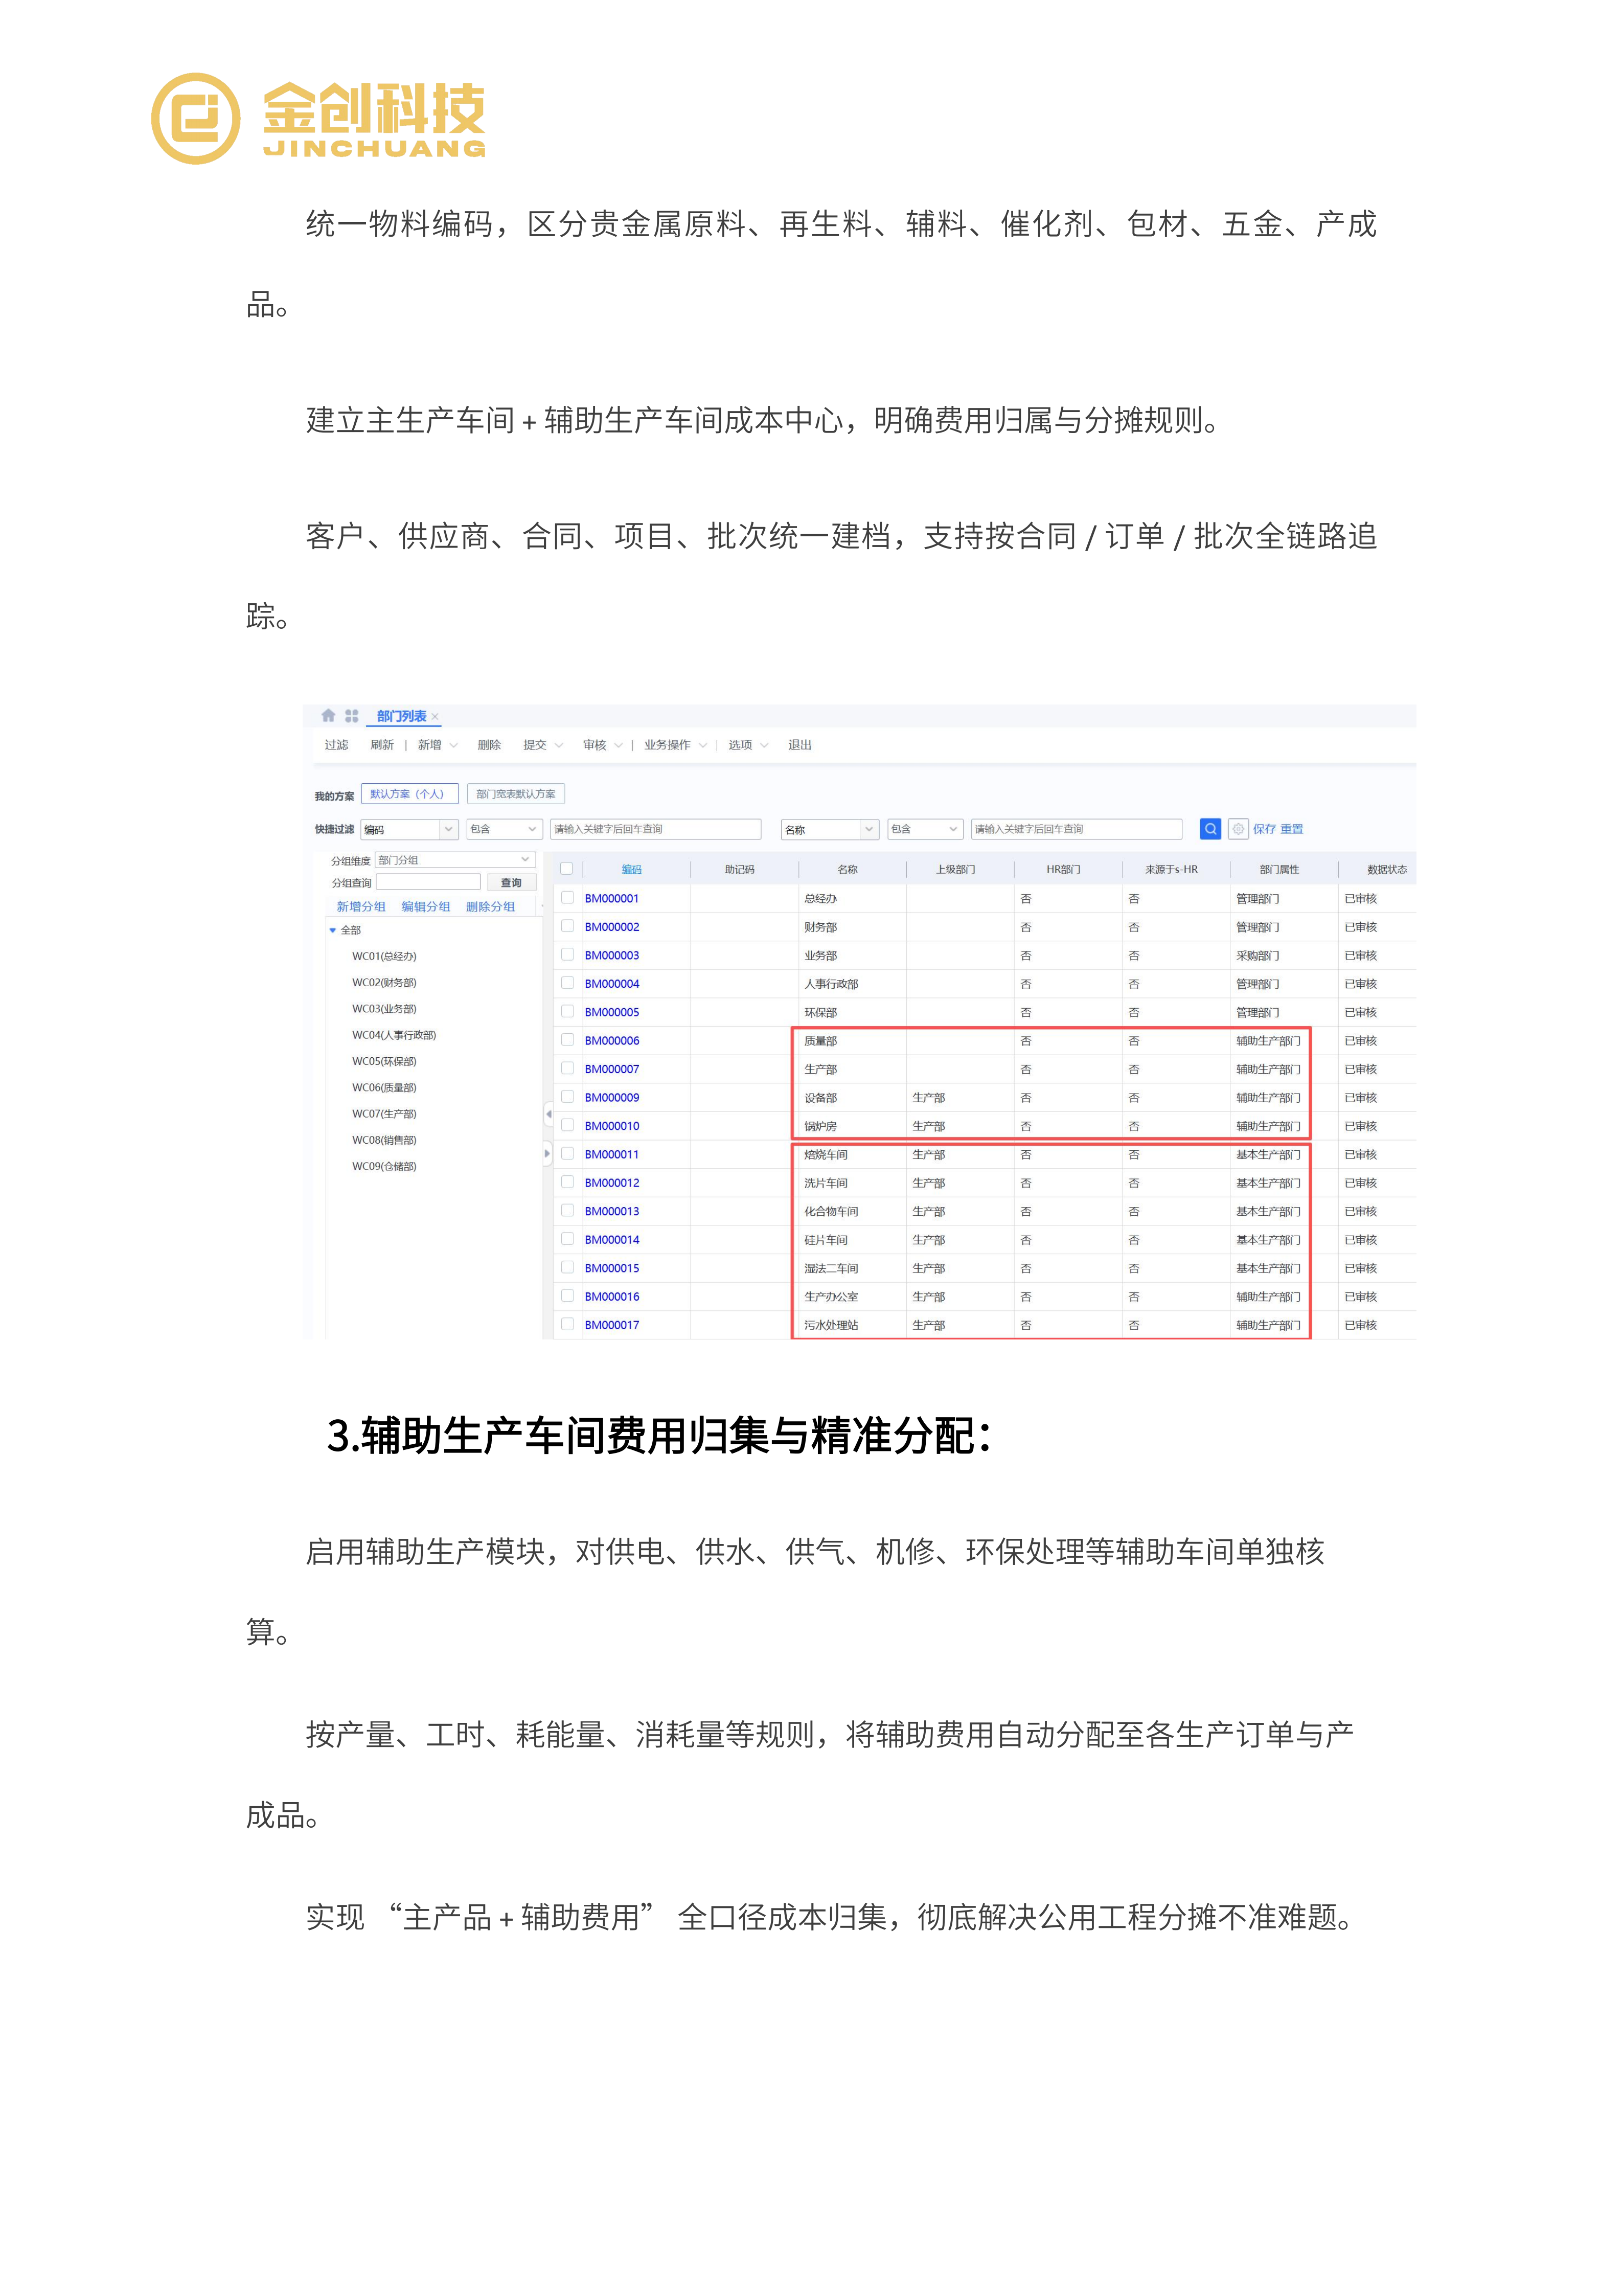Switch to the 部门列表 tab

point(401,716)
